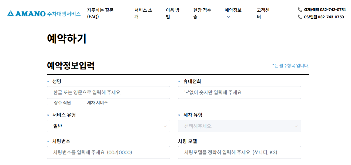Enable the 세차 서비스 checkbox

(82, 103)
